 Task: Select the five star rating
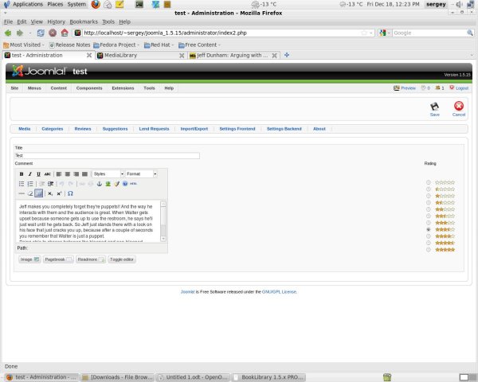coord(429,249)
